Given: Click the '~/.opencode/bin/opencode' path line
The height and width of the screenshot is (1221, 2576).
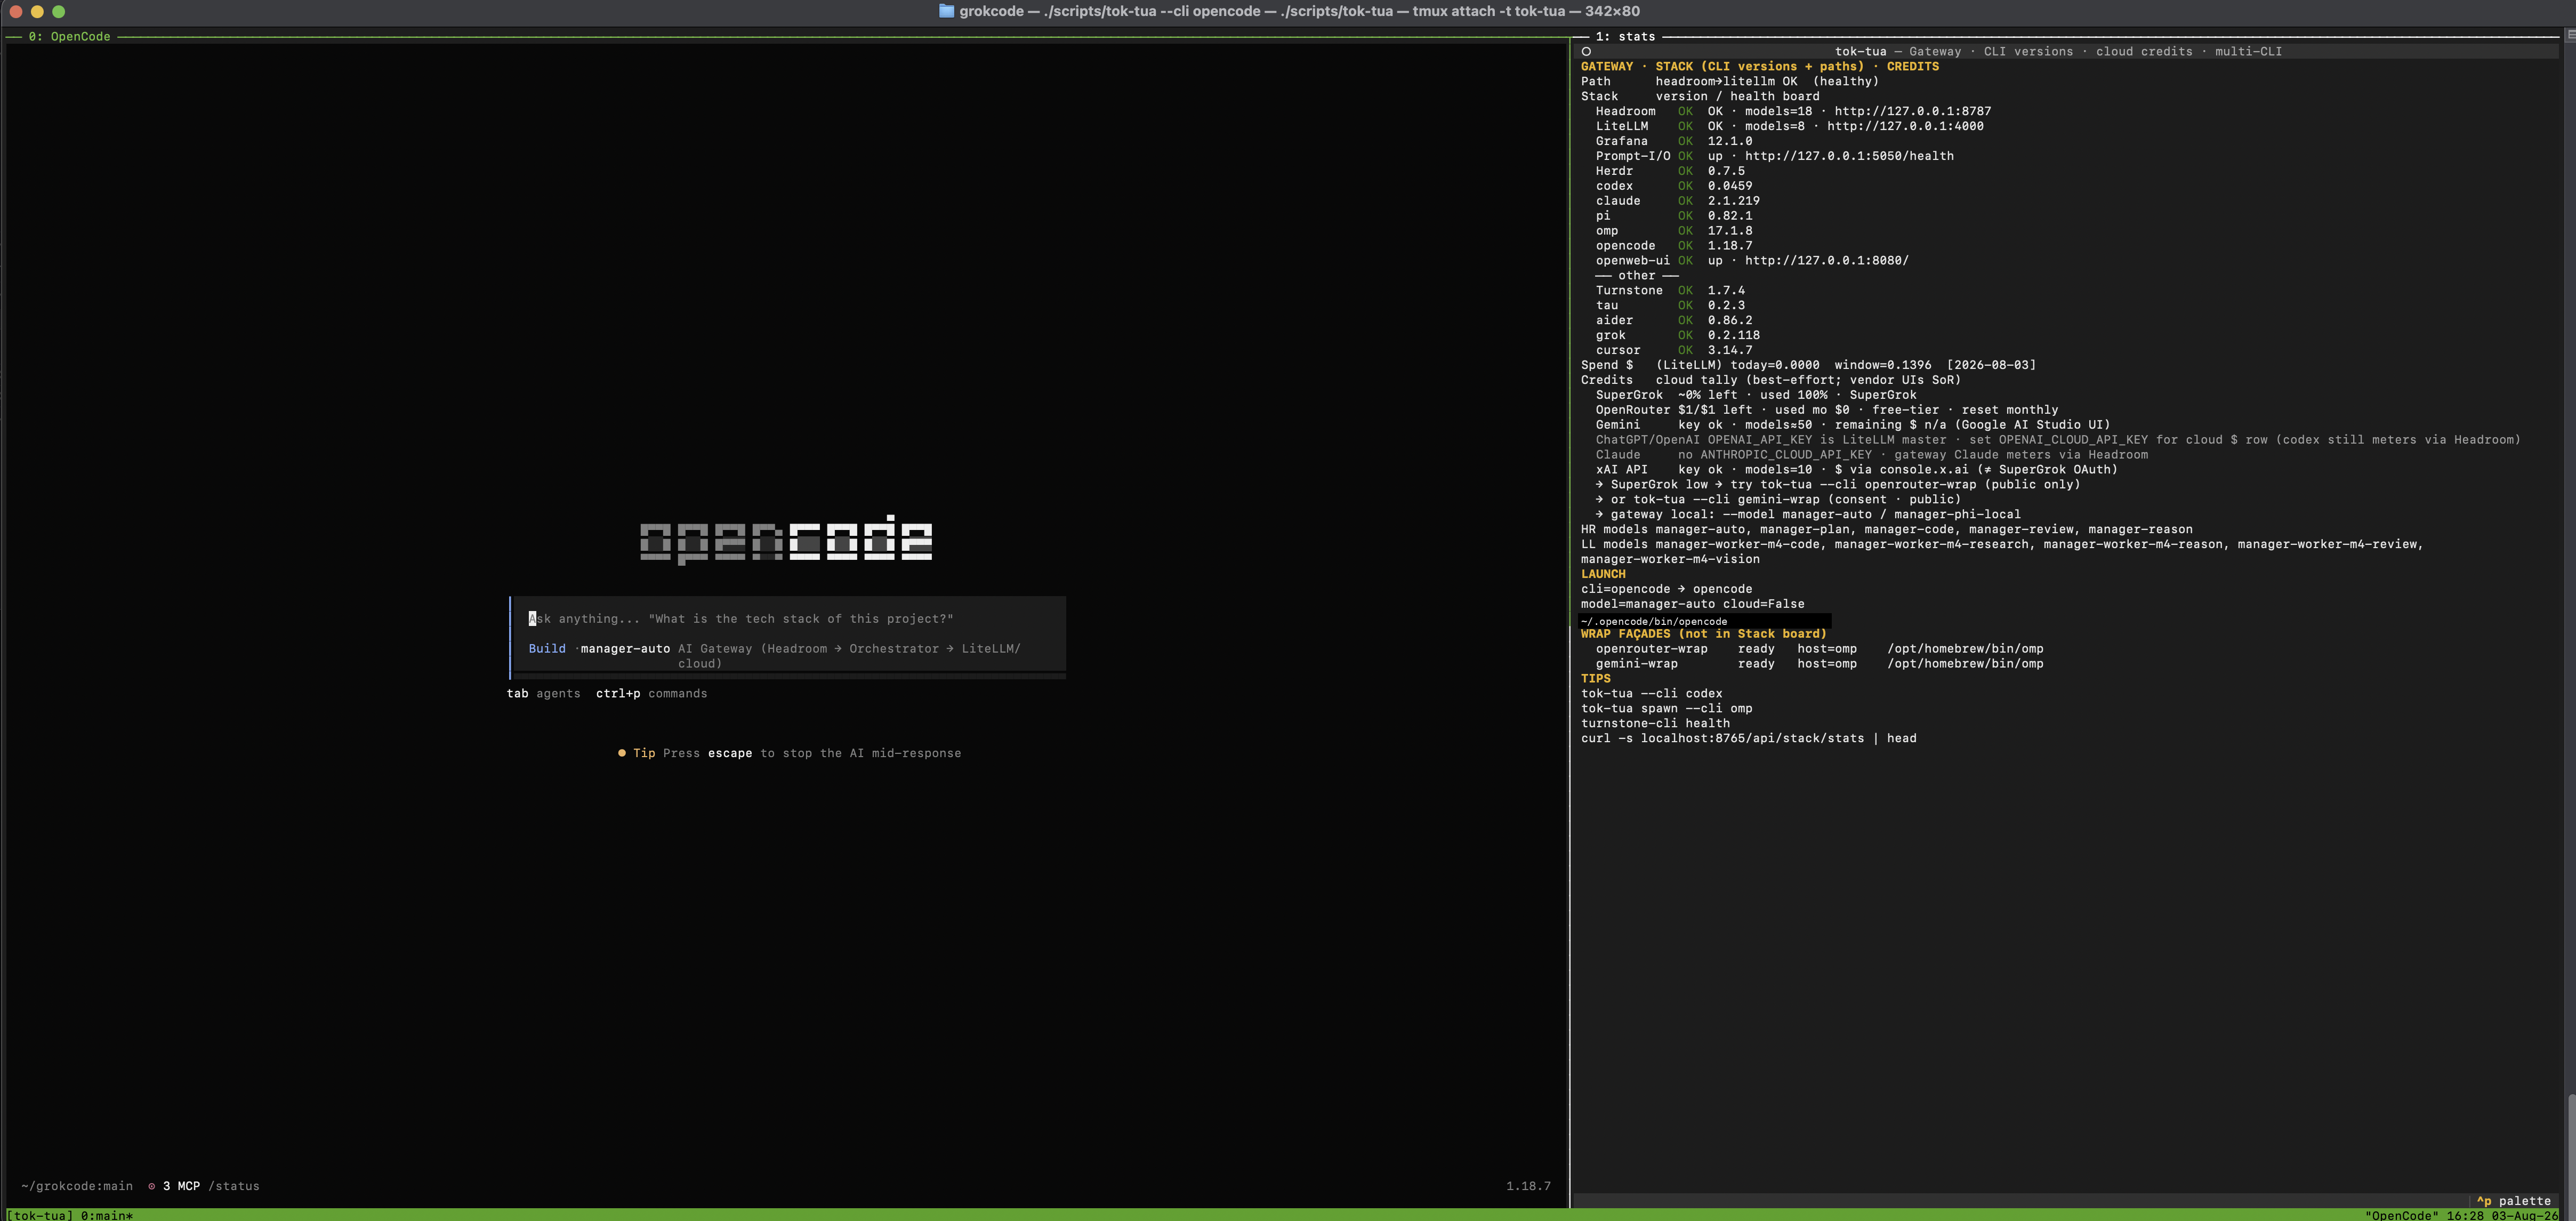Looking at the screenshot, I should (x=1653, y=621).
